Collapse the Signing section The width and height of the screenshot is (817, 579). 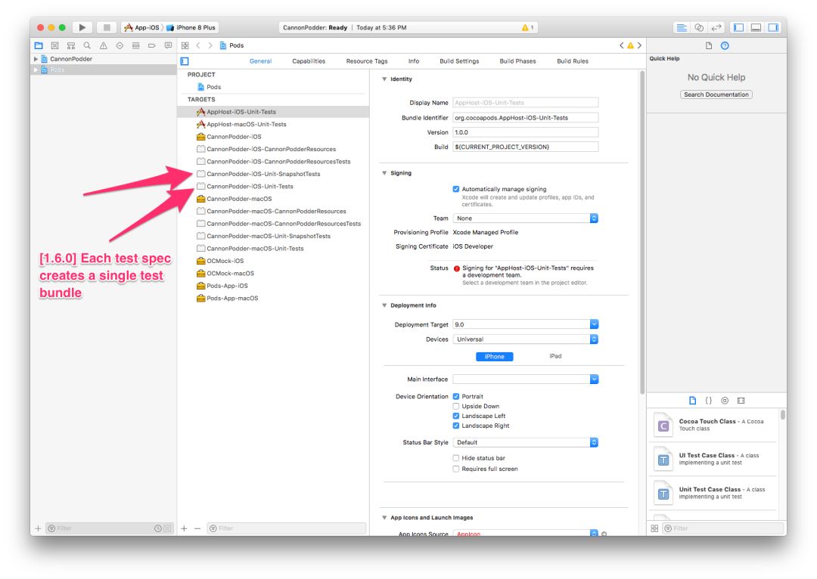pos(384,173)
